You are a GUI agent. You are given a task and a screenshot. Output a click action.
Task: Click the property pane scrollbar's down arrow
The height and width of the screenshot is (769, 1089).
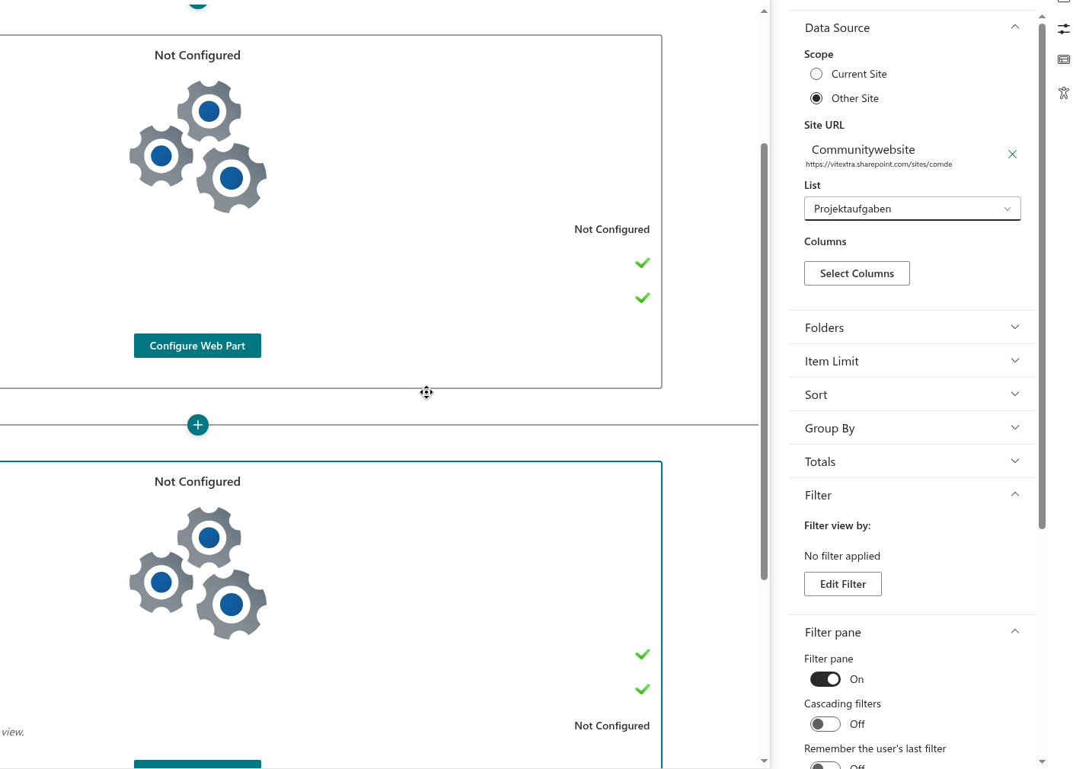1042,761
